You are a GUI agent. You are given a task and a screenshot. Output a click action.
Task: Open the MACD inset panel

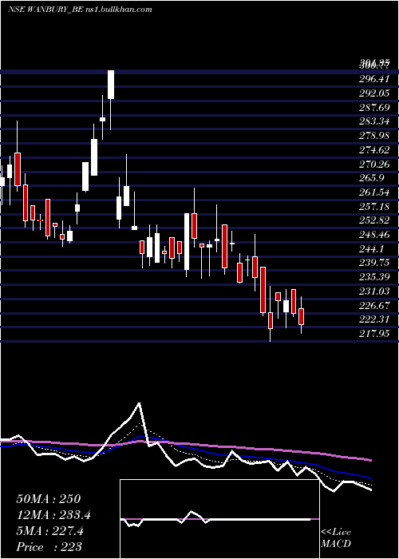click(x=219, y=519)
